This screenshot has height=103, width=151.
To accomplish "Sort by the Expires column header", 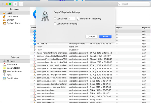I will (x=119, y=28).
